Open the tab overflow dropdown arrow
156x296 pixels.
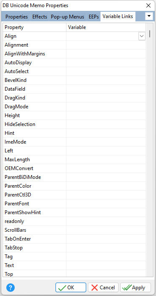(149, 16)
